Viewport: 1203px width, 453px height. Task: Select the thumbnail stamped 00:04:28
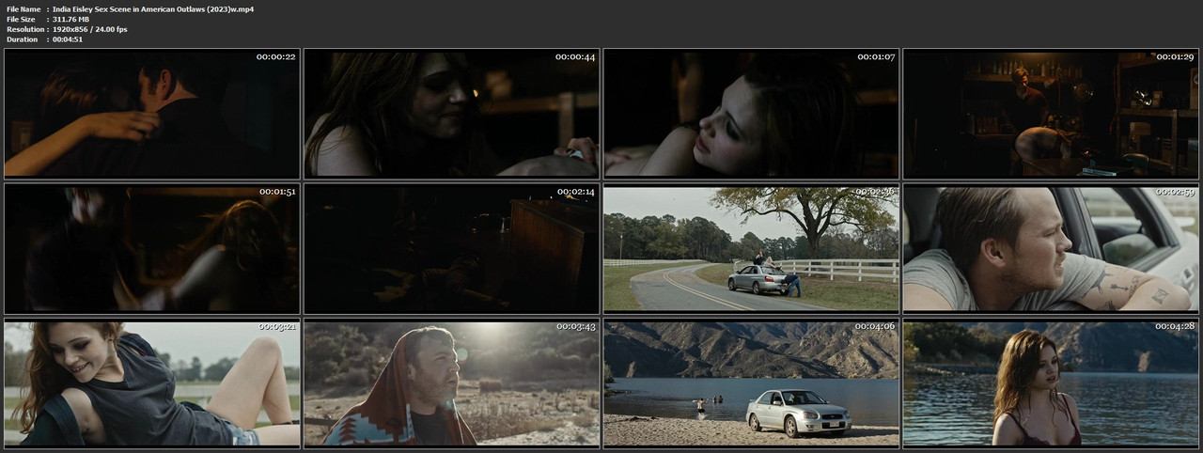pos(1051,383)
